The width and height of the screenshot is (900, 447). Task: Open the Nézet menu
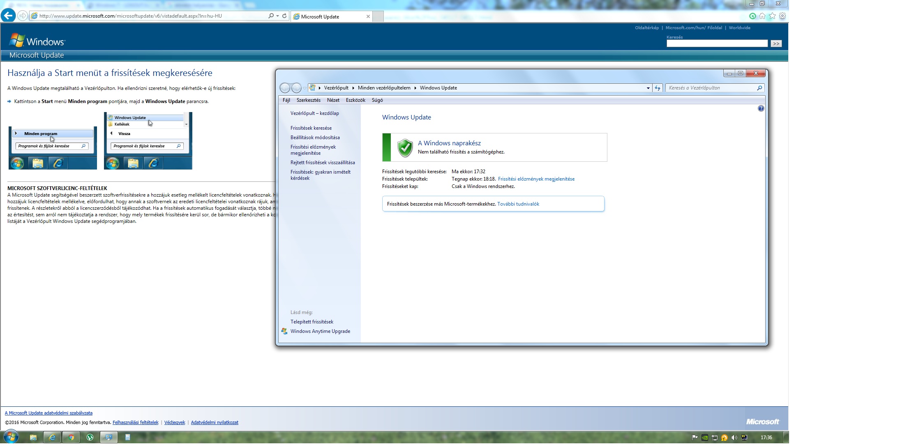click(x=333, y=100)
